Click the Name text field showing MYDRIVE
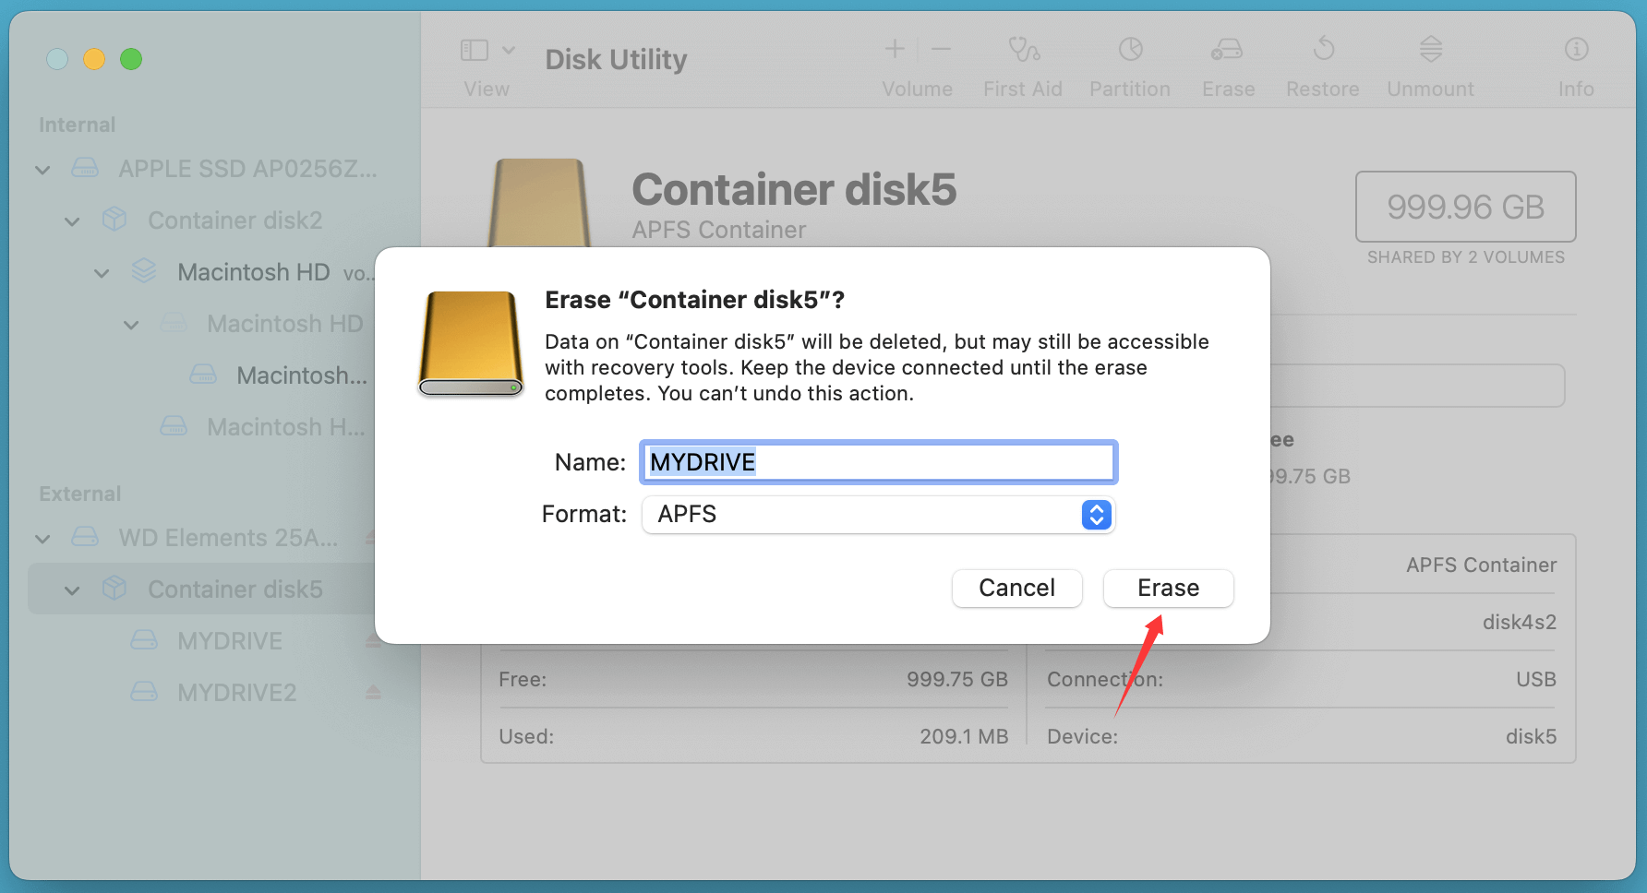Image resolution: width=1647 pixels, height=893 pixels. pyautogui.click(x=877, y=461)
